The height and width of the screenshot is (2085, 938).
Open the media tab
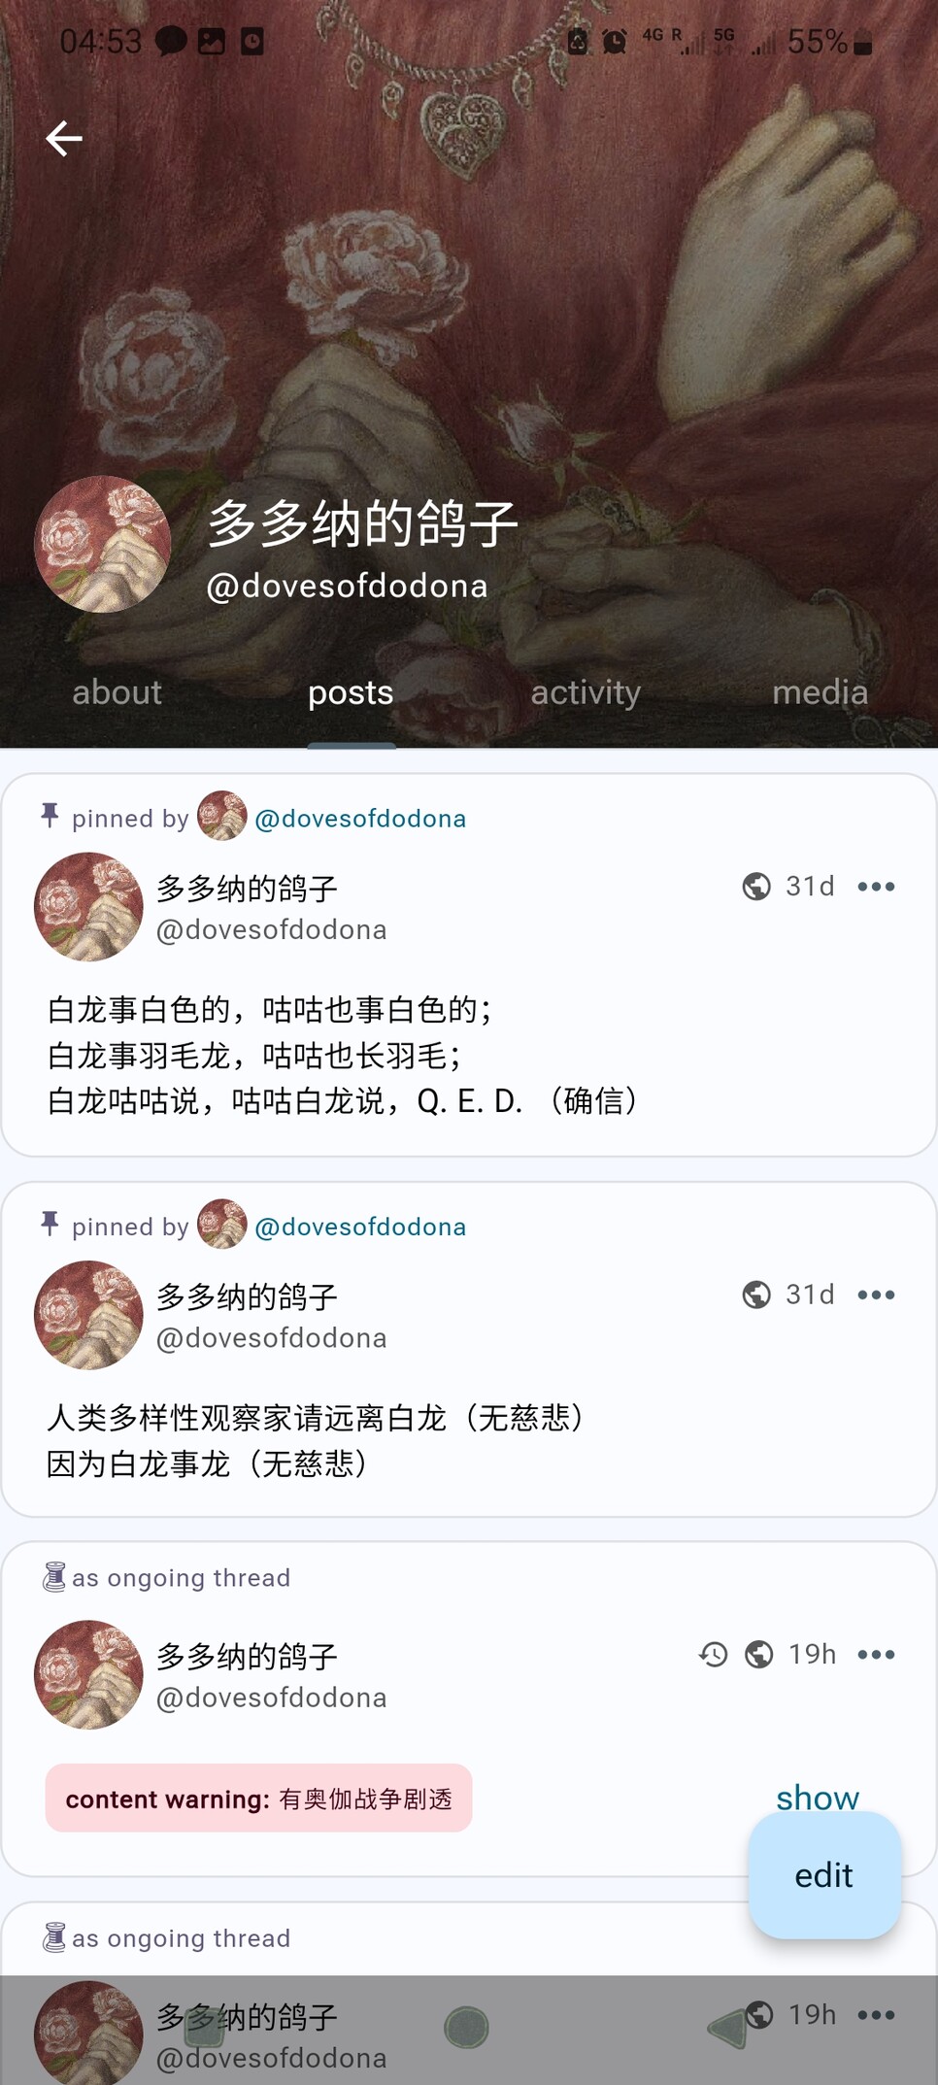tap(820, 692)
